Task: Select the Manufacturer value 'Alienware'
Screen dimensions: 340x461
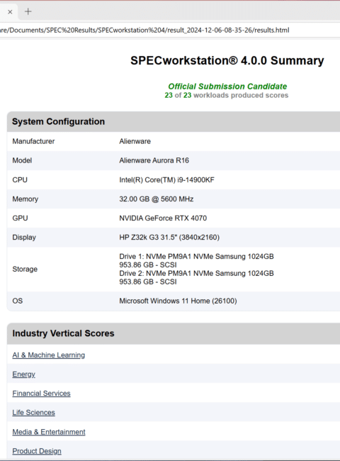Action: coord(135,141)
